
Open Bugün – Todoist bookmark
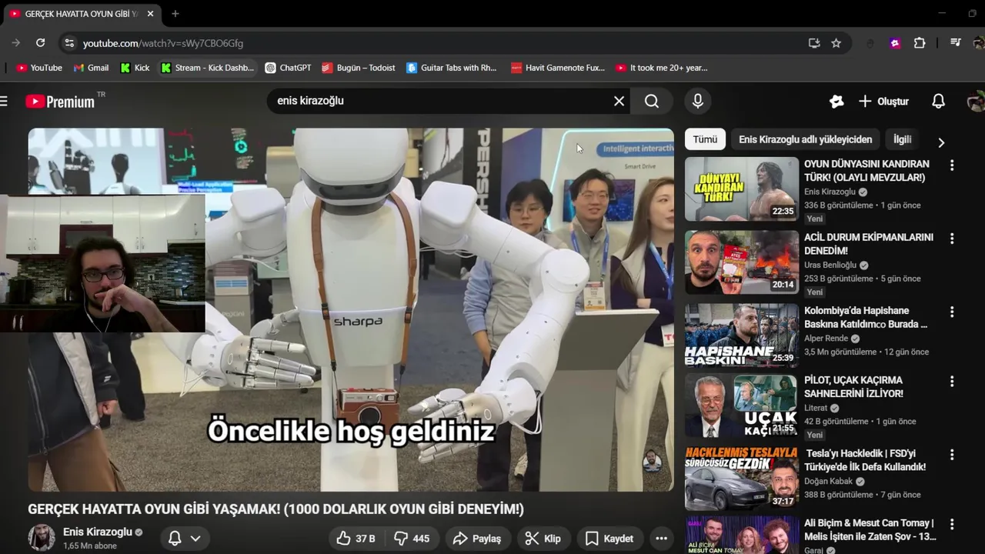click(x=359, y=68)
